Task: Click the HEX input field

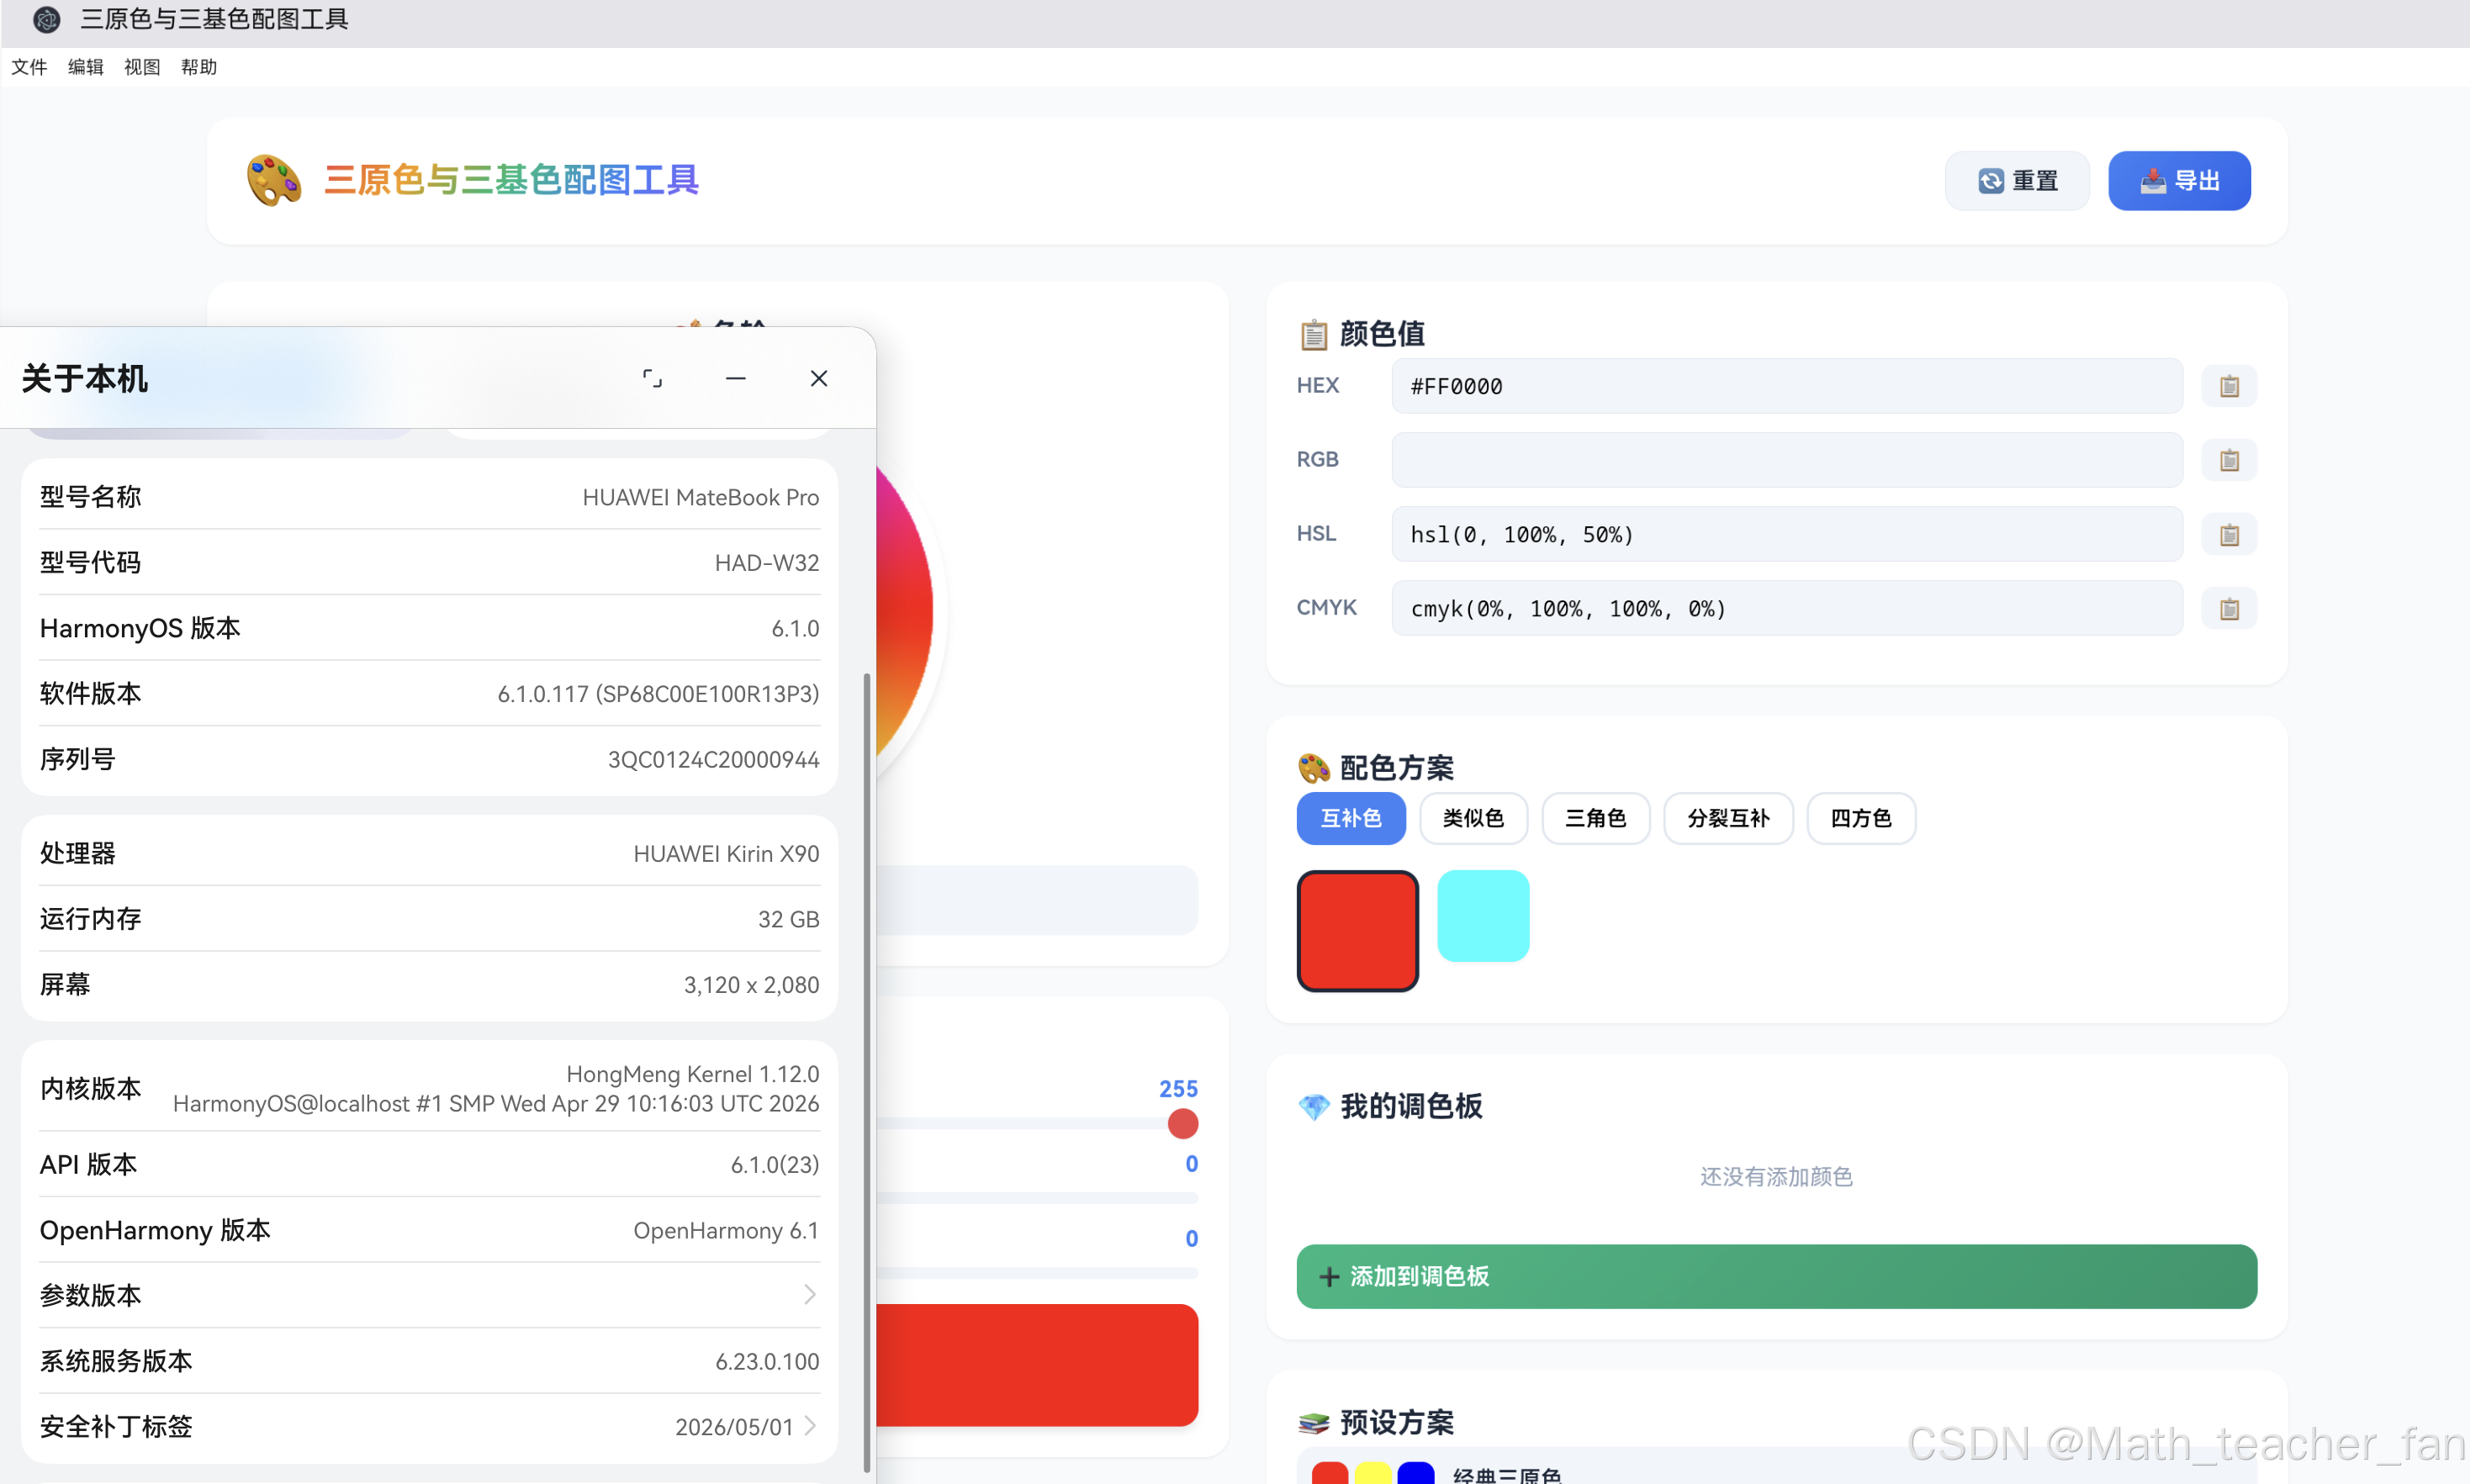Action: point(1787,386)
